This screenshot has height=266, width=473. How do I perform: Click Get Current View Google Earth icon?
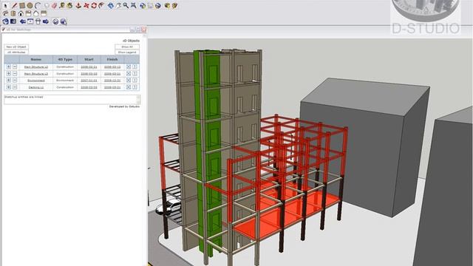click(143, 5)
